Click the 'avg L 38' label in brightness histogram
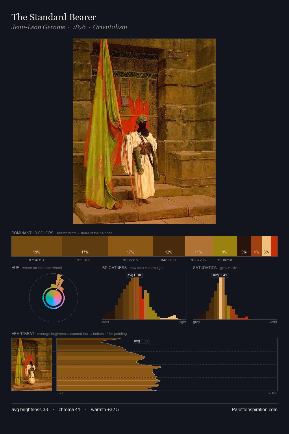 pos(134,275)
